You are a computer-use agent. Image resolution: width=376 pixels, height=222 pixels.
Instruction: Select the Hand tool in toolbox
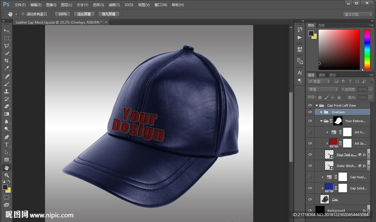tap(7, 168)
